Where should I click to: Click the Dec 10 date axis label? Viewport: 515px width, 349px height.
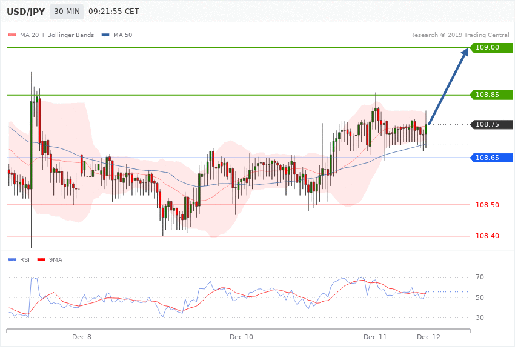241,337
